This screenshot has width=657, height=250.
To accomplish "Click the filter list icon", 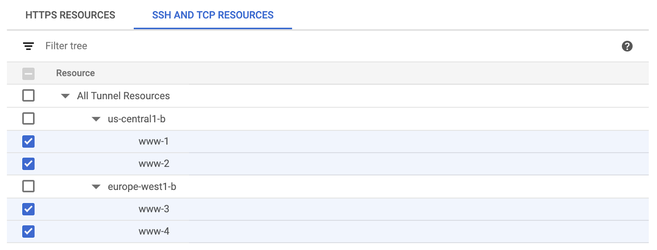I will point(28,46).
